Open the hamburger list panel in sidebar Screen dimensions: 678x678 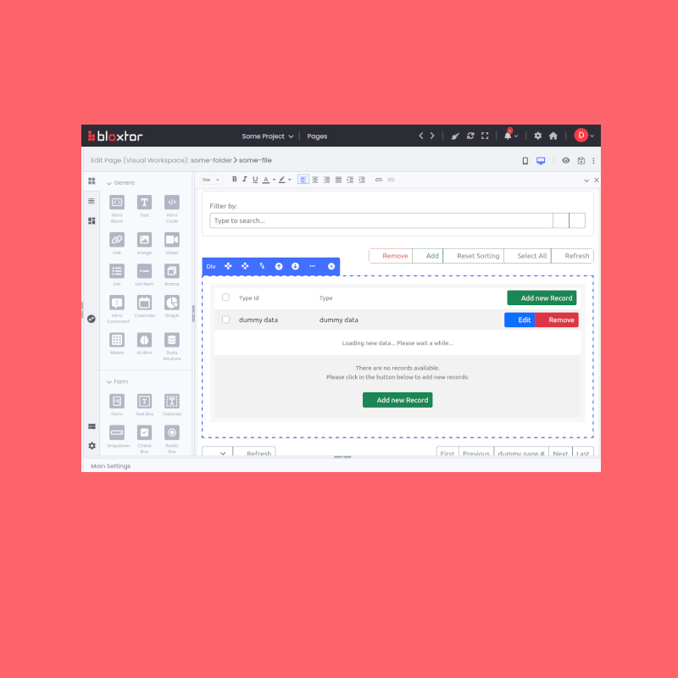[x=92, y=201]
